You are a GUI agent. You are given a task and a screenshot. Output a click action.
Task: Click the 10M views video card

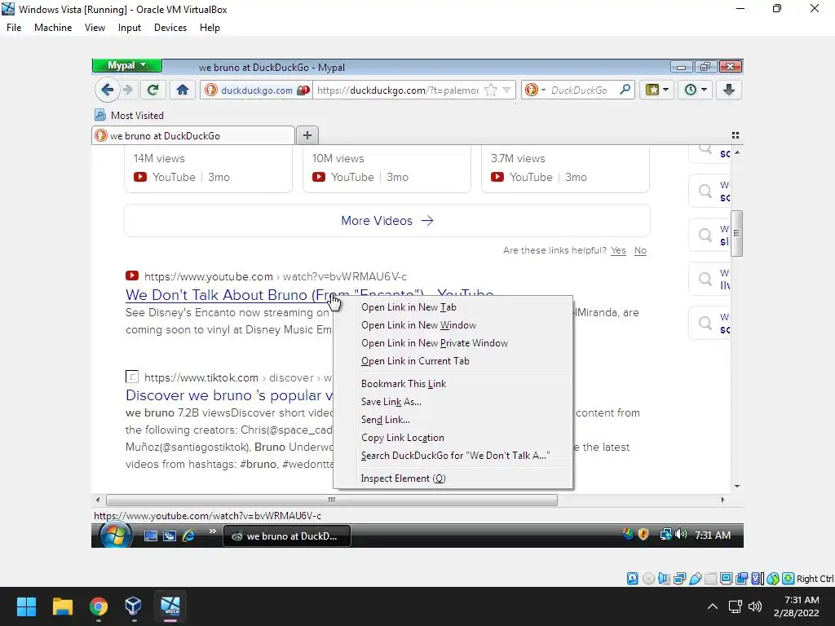coord(387,170)
